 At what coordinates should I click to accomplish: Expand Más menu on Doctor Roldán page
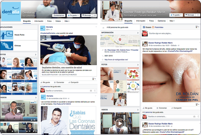(x=172, y=21)
